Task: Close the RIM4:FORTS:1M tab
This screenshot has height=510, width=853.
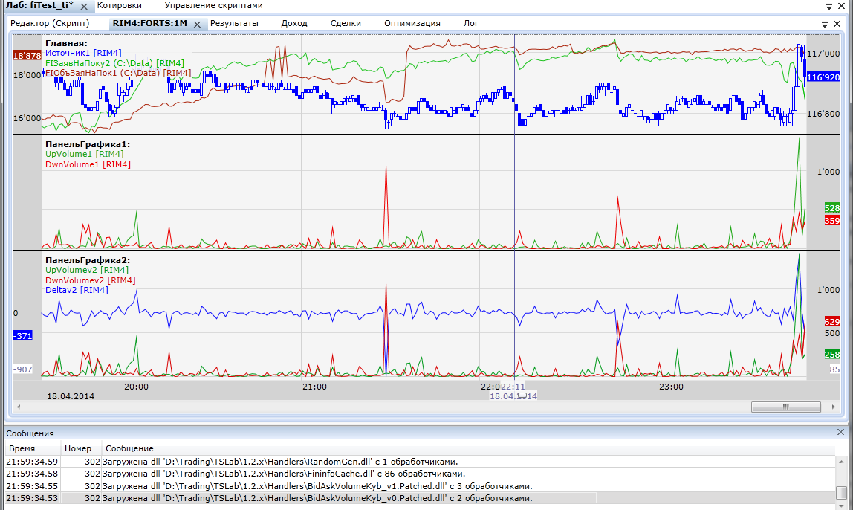Action: pos(197,25)
